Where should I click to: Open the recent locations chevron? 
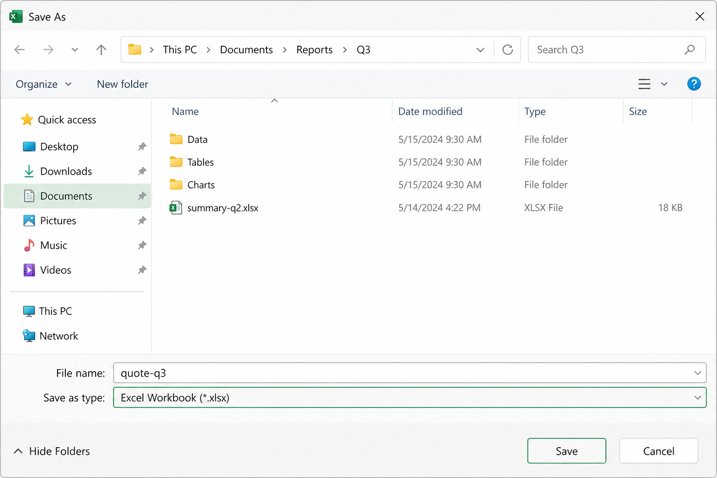tap(75, 49)
